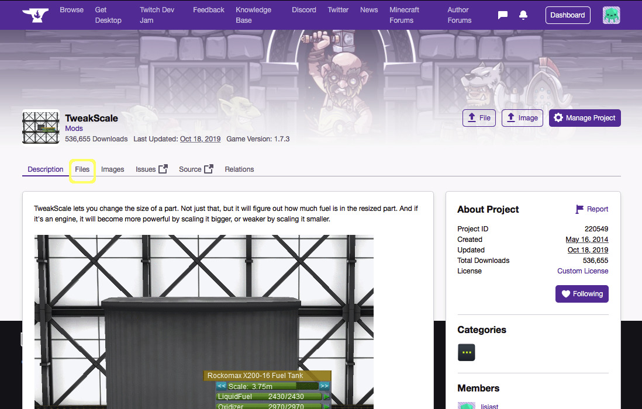Click the Total Downloads value 536,655

click(x=595, y=261)
